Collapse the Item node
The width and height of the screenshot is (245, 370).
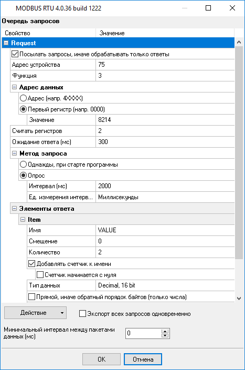tap(23, 220)
